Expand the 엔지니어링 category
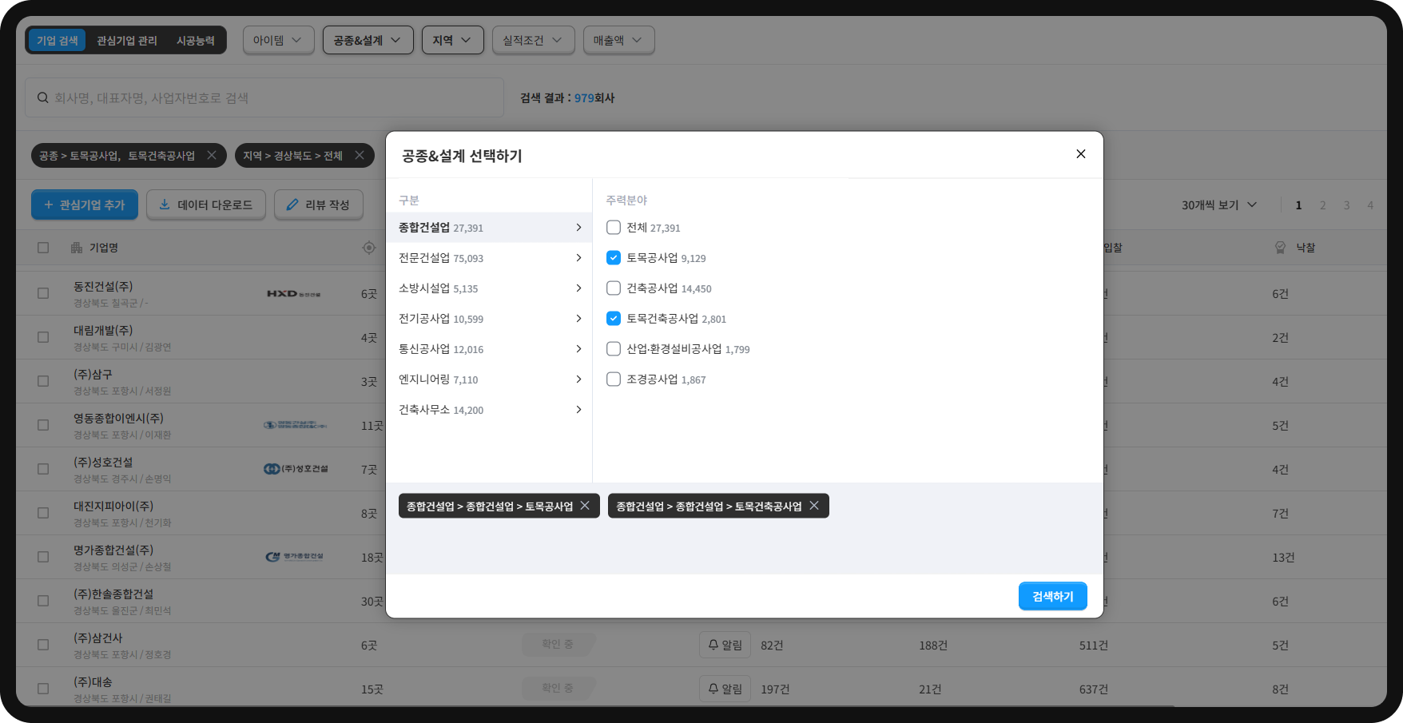 (x=489, y=379)
